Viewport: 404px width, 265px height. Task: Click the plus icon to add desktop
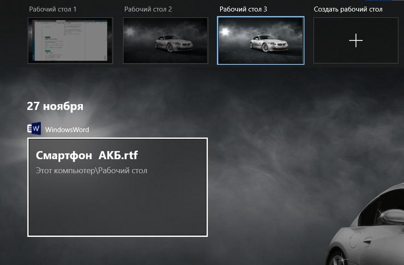(356, 41)
